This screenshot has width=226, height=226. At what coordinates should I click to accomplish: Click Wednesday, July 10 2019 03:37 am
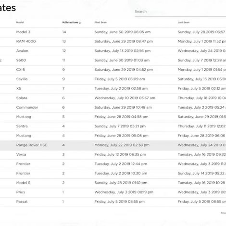125,98
